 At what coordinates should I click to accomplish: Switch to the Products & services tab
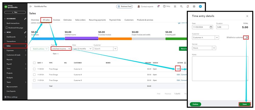point(145,20)
